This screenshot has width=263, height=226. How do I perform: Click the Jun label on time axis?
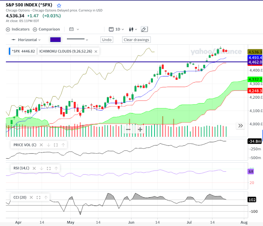(x=131, y=222)
